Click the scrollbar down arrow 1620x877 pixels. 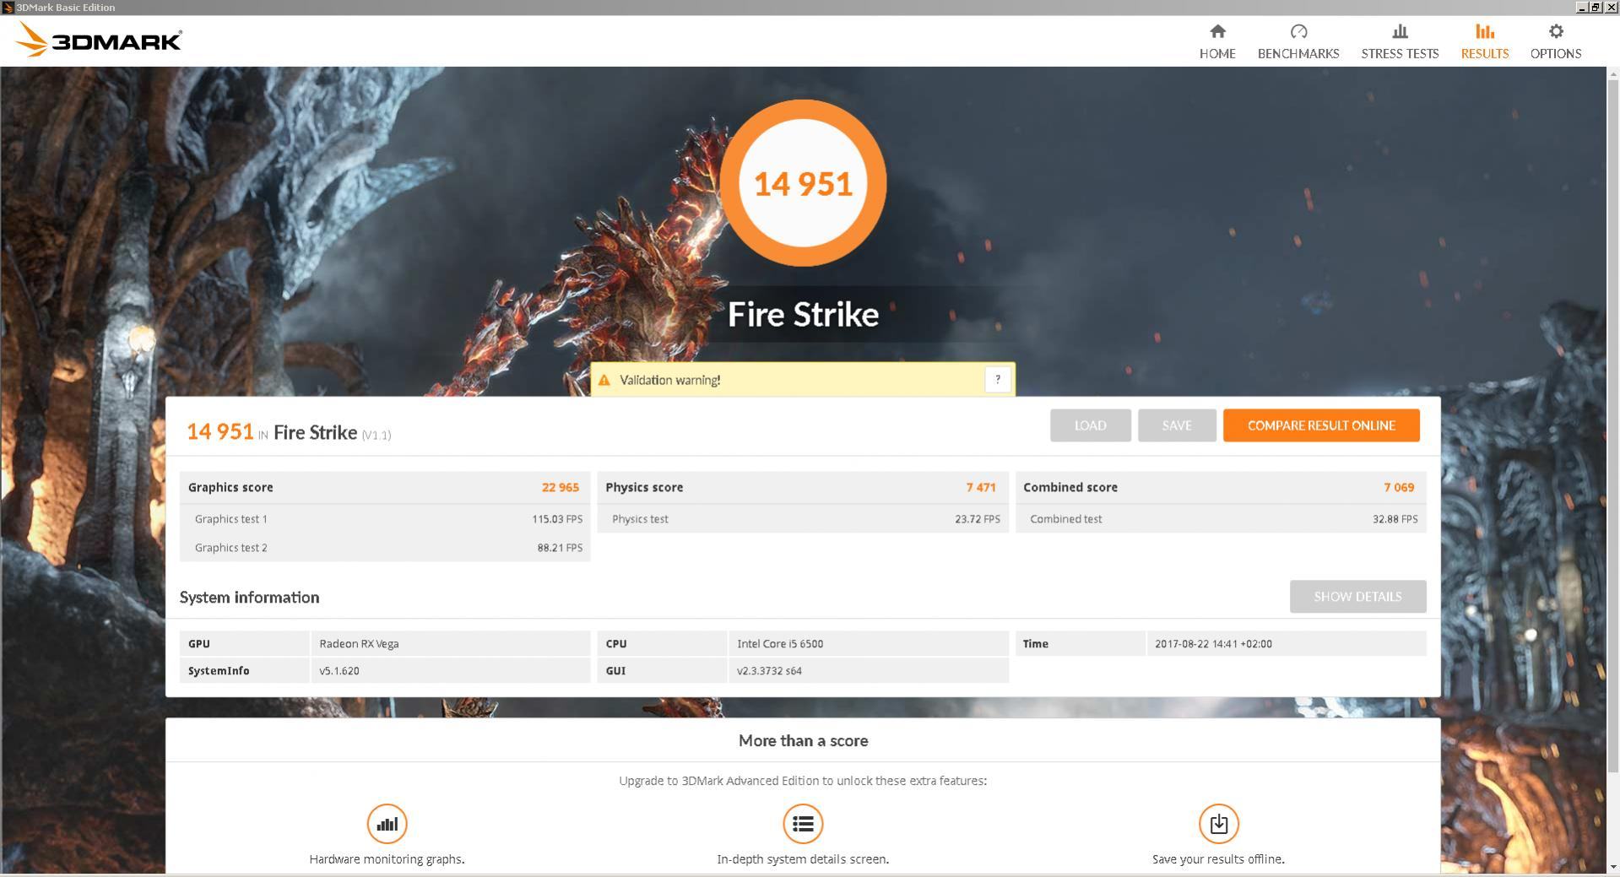tap(1612, 868)
